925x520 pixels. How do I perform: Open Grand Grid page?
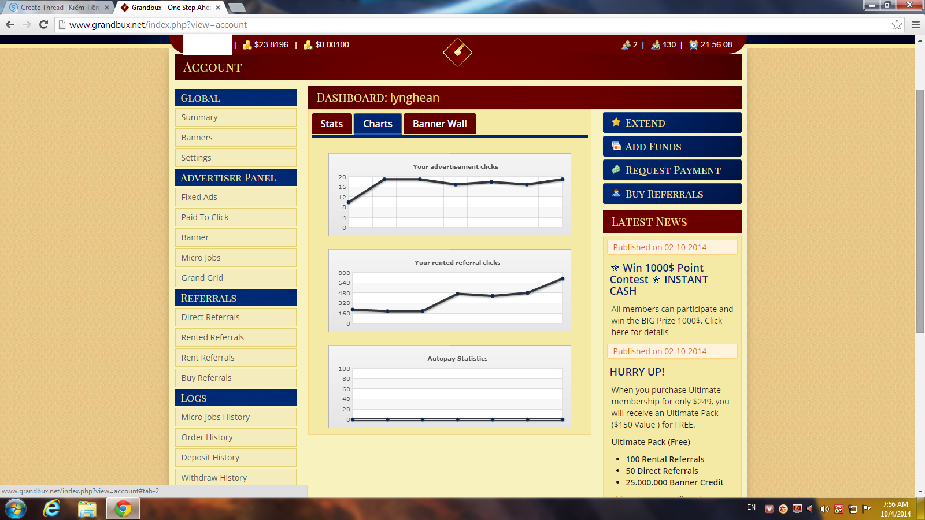coord(236,278)
